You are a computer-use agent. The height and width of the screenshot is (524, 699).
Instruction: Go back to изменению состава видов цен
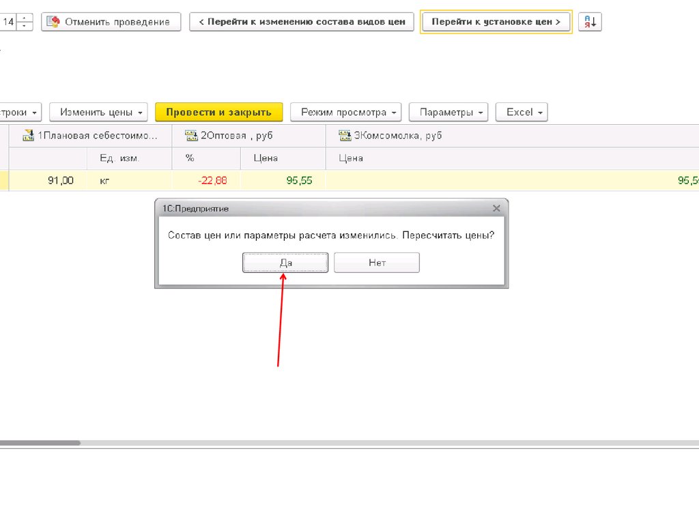point(301,22)
